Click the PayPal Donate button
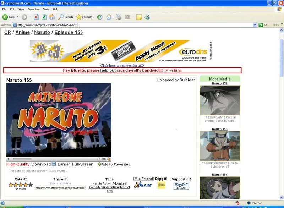The image size is (284, 208). click(181, 186)
